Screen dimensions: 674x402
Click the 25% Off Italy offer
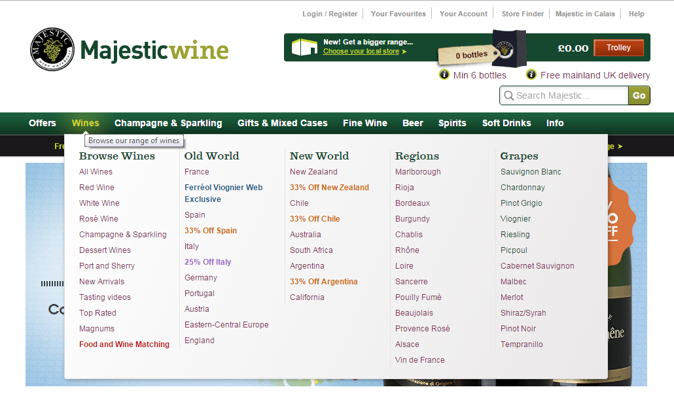point(207,262)
